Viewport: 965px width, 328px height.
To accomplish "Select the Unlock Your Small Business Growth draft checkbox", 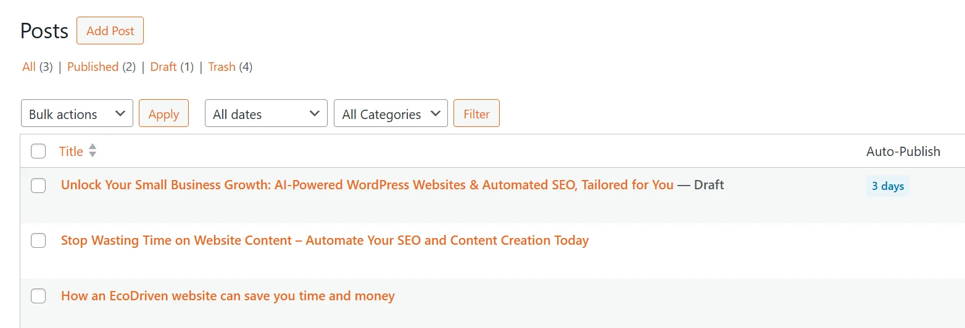I will (x=38, y=185).
